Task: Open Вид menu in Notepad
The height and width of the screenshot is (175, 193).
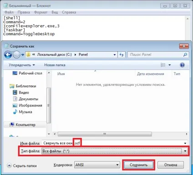Action: point(55,12)
